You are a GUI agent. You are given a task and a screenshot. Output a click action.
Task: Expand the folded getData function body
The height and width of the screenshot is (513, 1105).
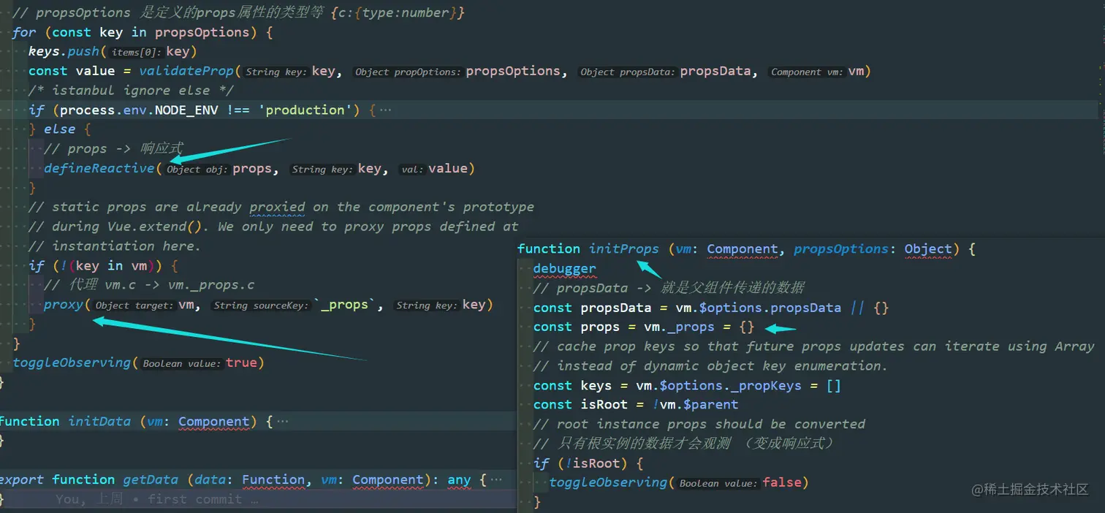tap(496, 480)
